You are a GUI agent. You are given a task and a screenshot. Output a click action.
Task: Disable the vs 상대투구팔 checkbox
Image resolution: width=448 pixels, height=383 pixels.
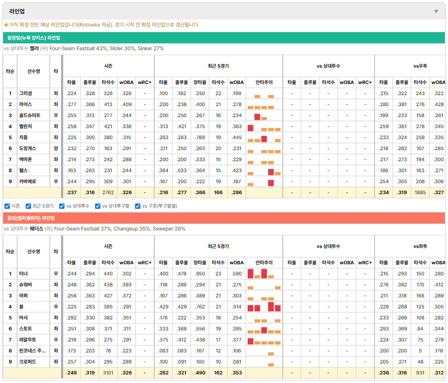pyautogui.click(x=98, y=206)
